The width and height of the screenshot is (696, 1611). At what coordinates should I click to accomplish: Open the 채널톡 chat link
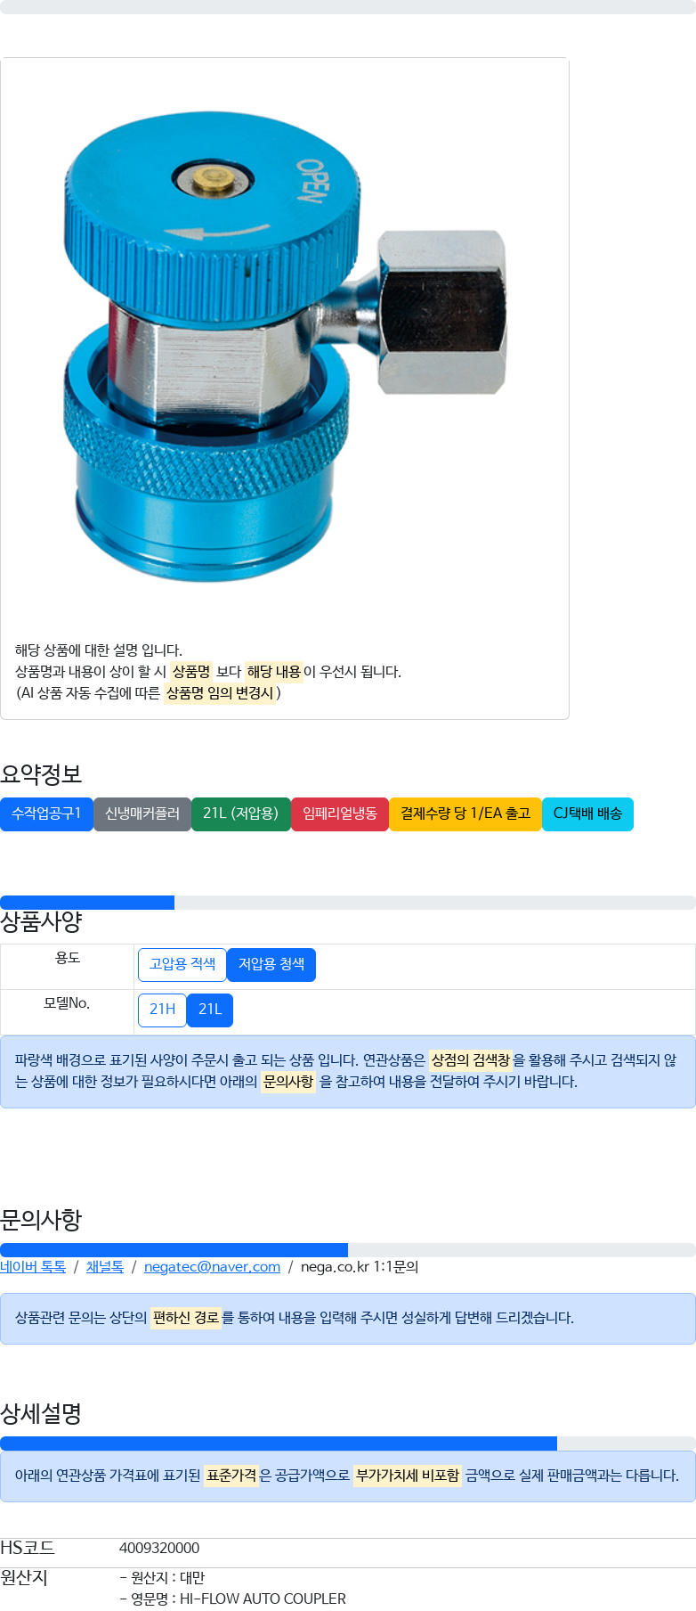(105, 1267)
